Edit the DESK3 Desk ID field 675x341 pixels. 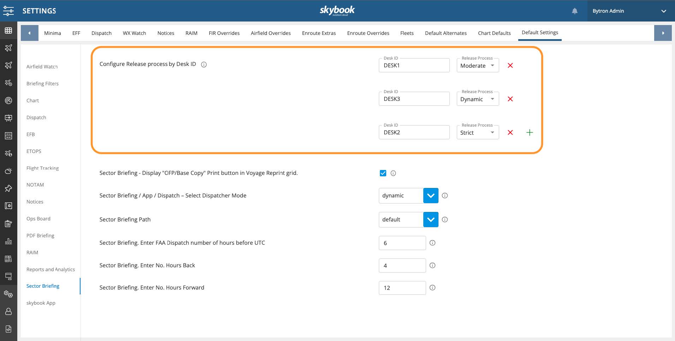click(414, 99)
